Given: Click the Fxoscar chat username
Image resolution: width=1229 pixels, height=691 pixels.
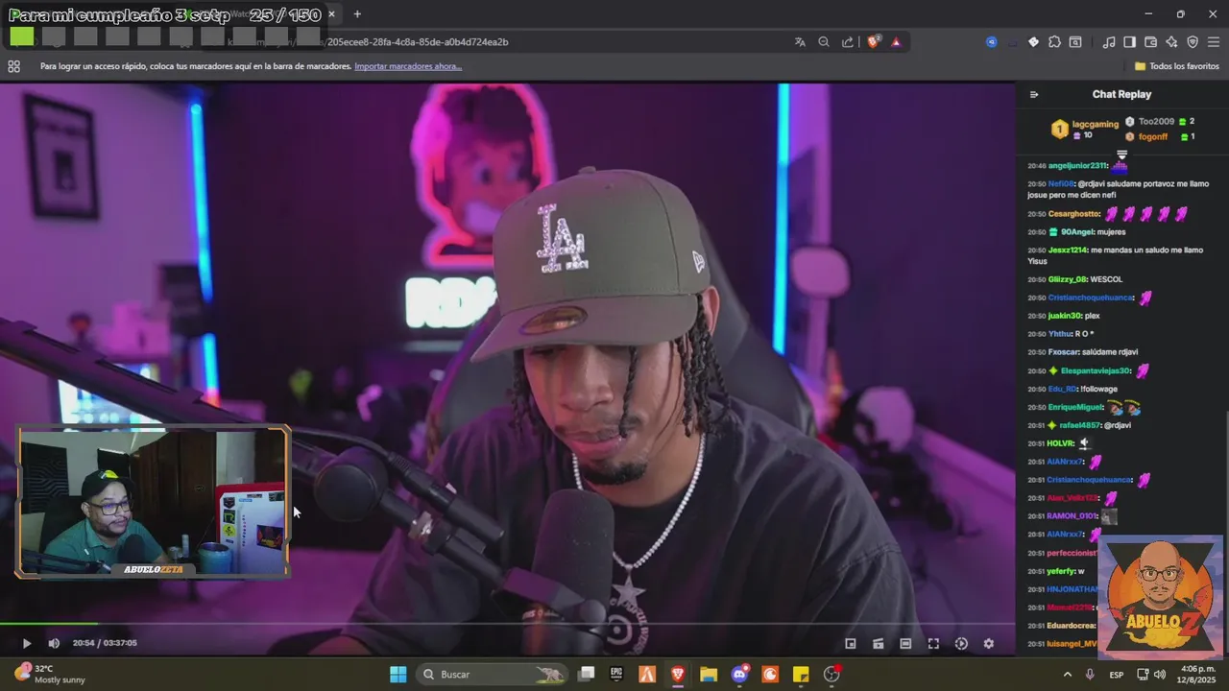Looking at the screenshot, I should point(1063,352).
